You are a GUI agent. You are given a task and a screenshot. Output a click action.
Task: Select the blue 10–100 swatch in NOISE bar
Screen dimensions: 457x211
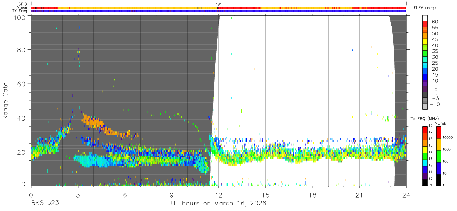pyautogui.click(x=439, y=168)
